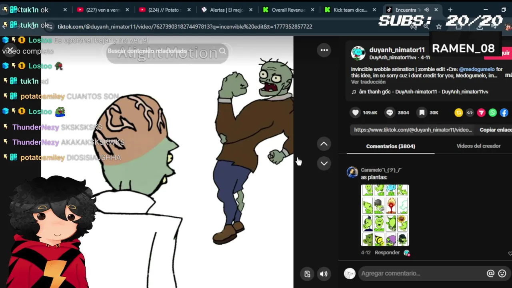The image size is (512, 288).
Task: Open the three-dot more options menu
Action: [x=324, y=50]
